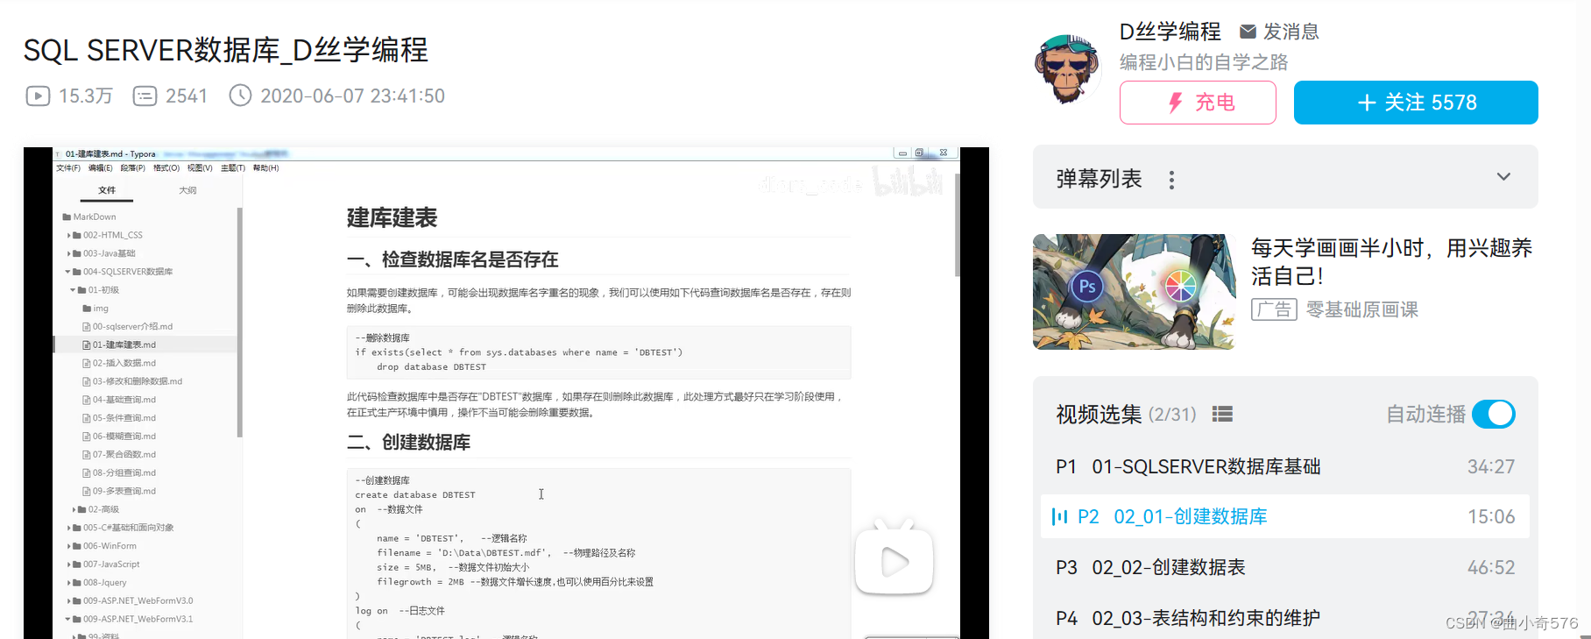
Task: Open the 格式(O) menu in Typora
Action: (166, 168)
